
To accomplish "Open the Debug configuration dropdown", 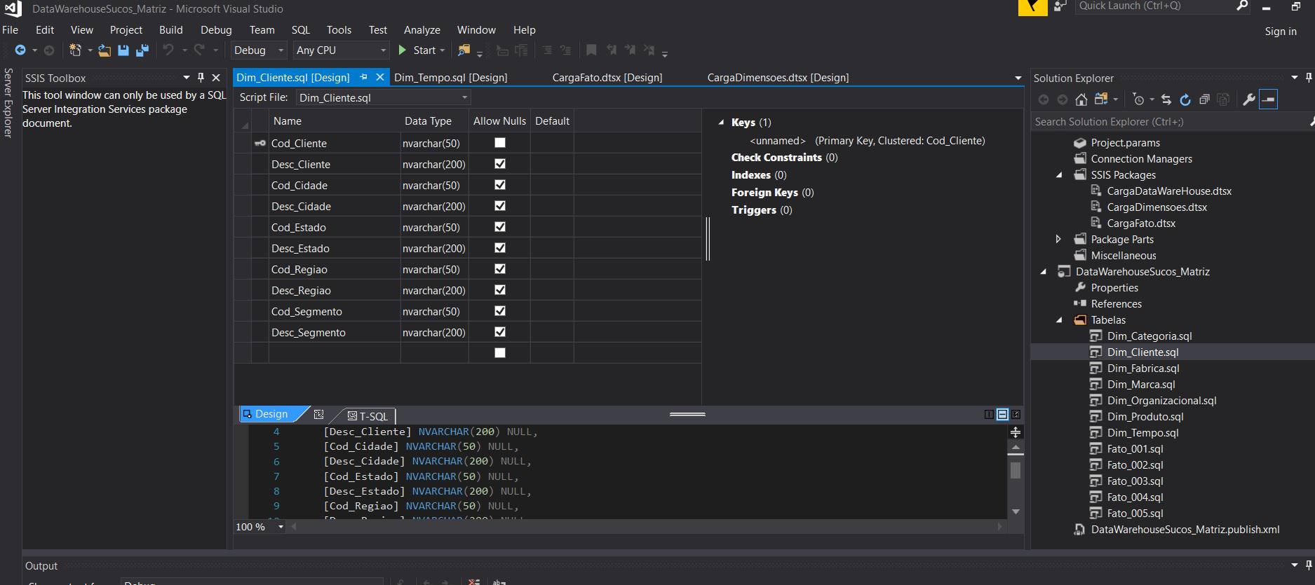I will coord(259,50).
